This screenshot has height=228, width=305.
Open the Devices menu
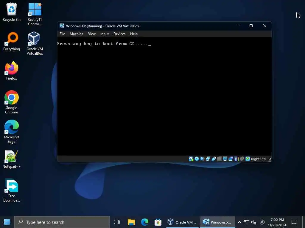coord(119,34)
